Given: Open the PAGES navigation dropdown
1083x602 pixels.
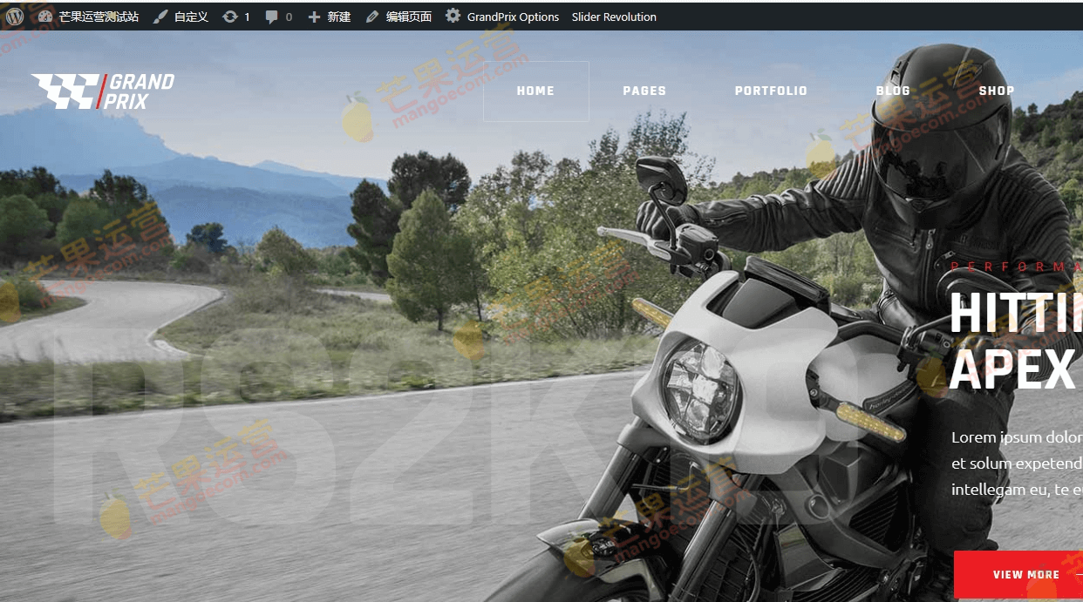Looking at the screenshot, I should (644, 91).
